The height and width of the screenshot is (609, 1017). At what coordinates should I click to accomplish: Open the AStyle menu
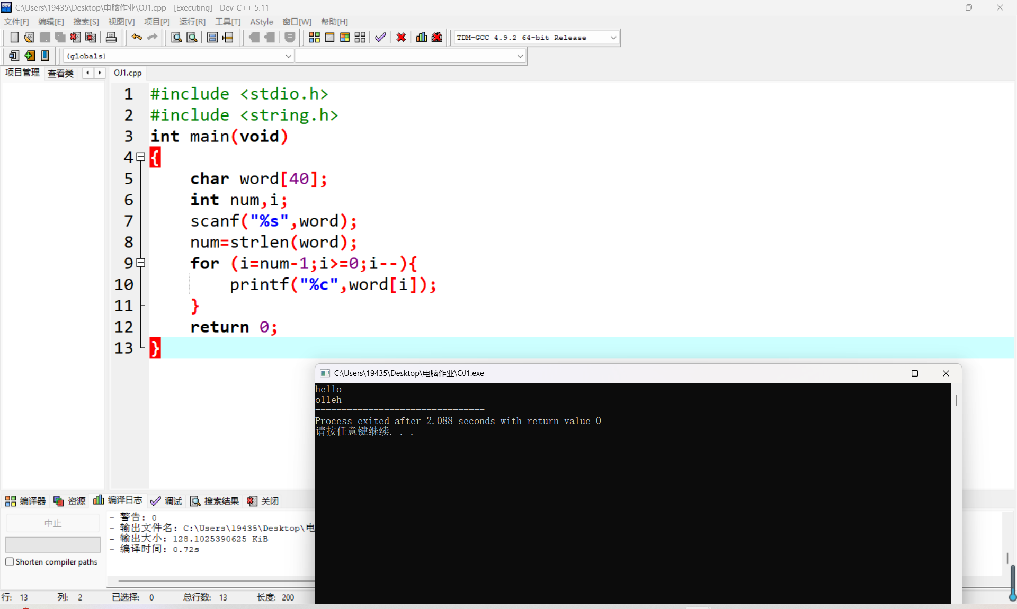click(261, 22)
